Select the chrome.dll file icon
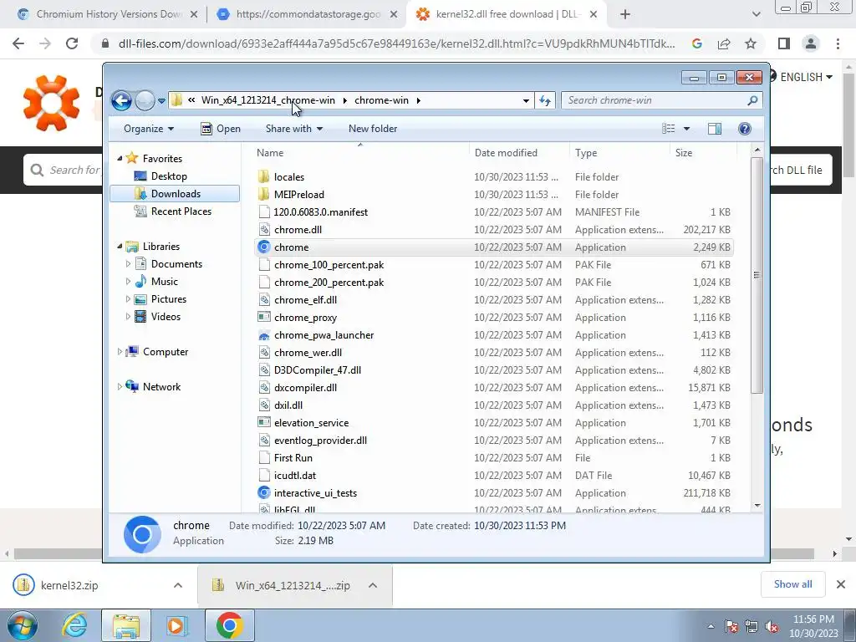Image resolution: width=856 pixels, height=642 pixels. tap(264, 230)
